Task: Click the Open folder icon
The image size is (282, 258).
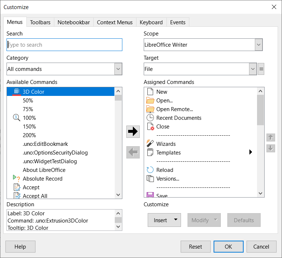Action: click(150, 100)
